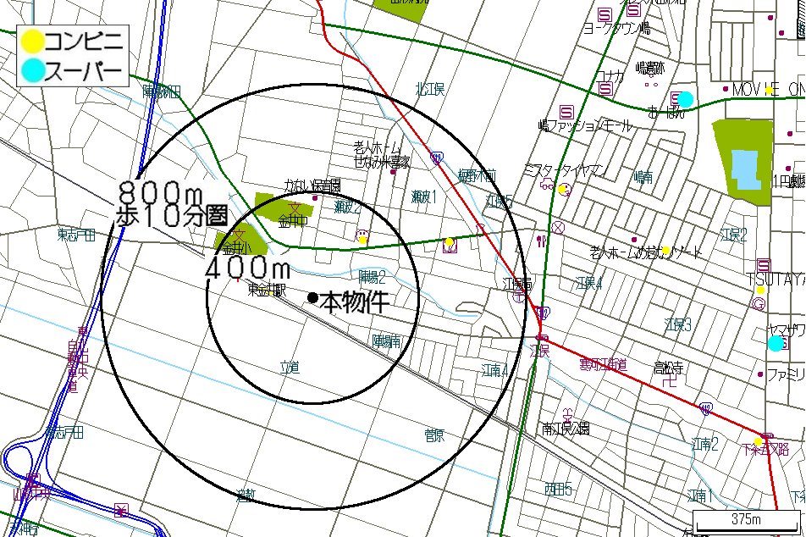The image size is (806, 537).
Task: Click the circled X map symbol
Action: (558, 227)
